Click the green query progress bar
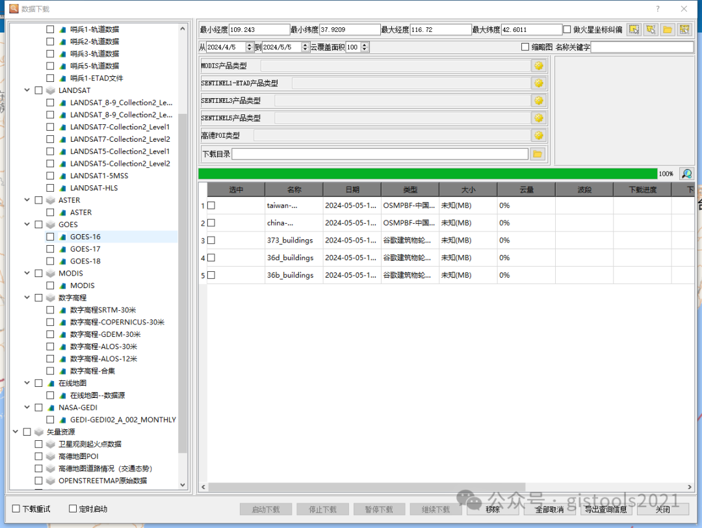Image resolution: width=702 pixels, height=528 pixels. pos(428,174)
